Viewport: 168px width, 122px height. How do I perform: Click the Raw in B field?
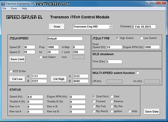coord(78,107)
